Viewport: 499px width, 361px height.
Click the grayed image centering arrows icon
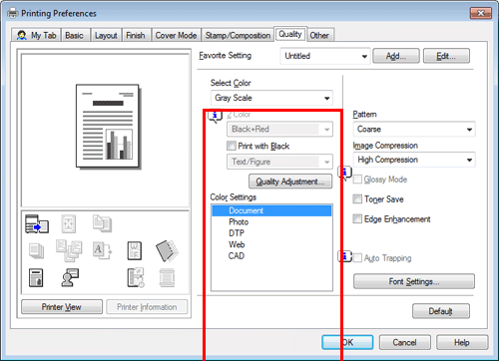point(69,223)
